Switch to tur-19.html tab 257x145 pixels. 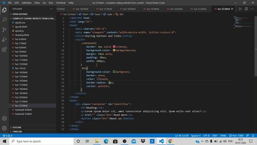(153, 9)
